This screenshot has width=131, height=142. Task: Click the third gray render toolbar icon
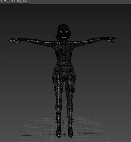pos(13,1)
